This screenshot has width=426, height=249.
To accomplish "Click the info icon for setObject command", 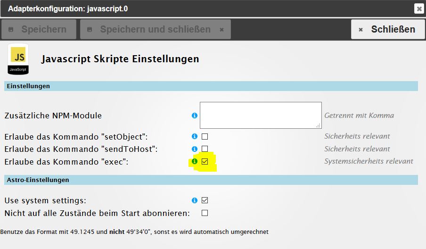I will pos(195,136).
